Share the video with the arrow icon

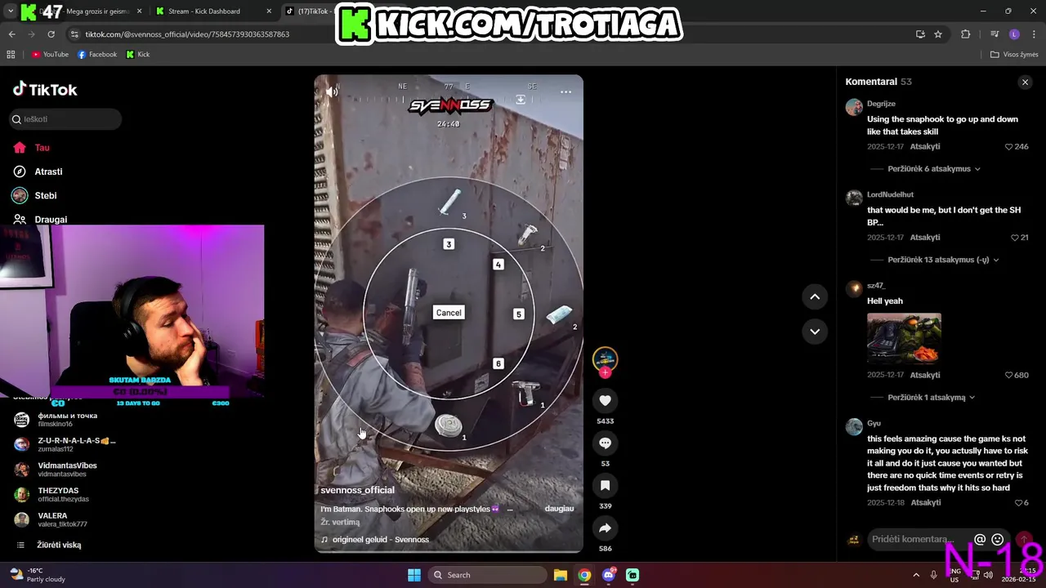coord(605,528)
